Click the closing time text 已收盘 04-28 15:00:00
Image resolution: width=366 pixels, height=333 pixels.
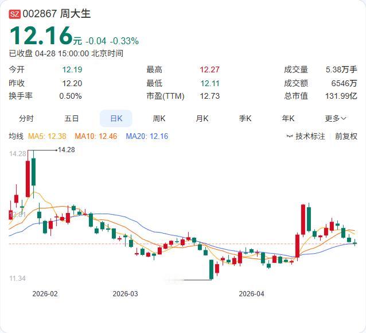pos(49,53)
